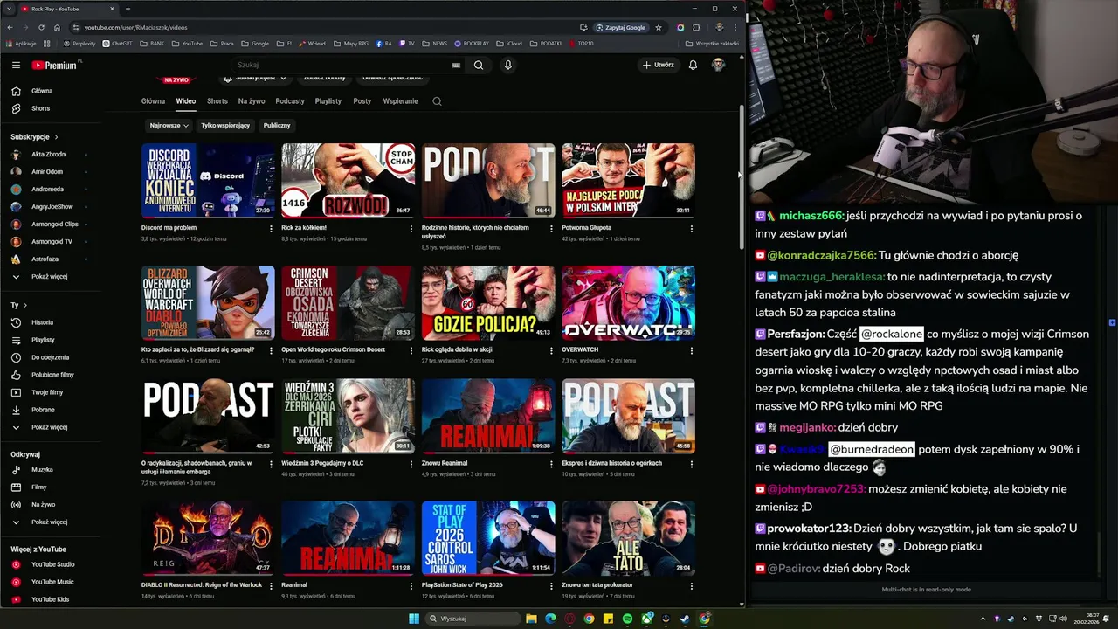Open options menu for 'Znowu Reanimal' video
The width and height of the screenshot is (1118, 629).
tap(551, 464)
